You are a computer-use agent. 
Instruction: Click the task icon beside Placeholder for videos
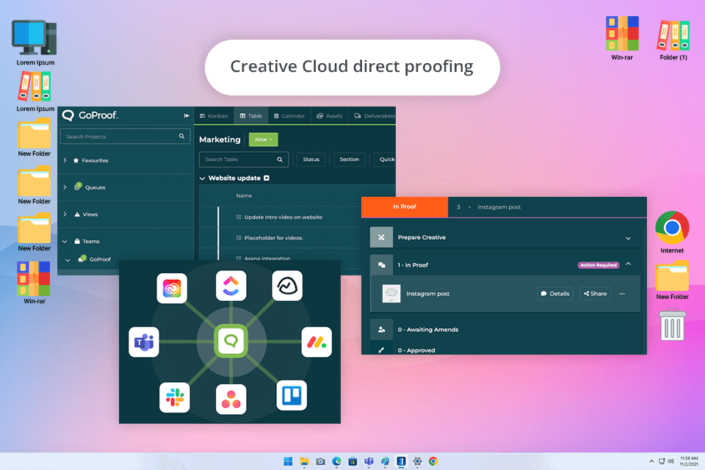point(239,237)
